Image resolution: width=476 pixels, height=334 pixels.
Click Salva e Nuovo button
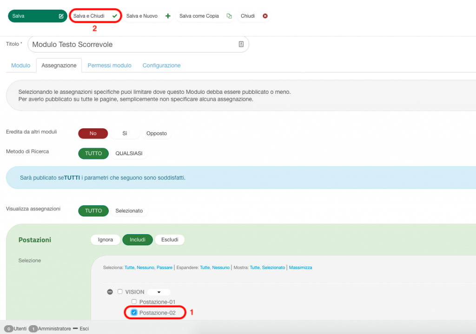point(148,16)
